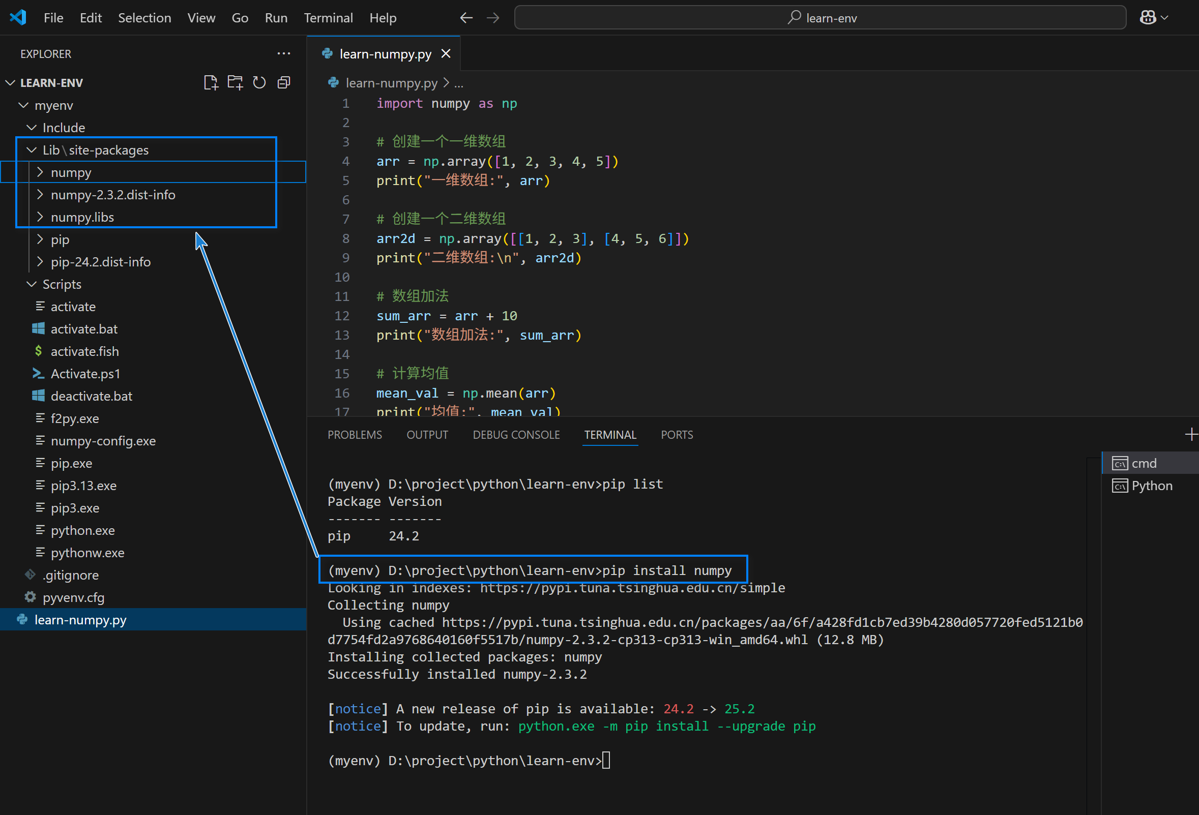1199x815 pixels.
Task: Go back in navigation history
Action: pyautogui.click(x=466, y=18)
